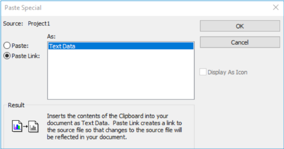
Task: Click the Result group label
Action: [16, 105]
